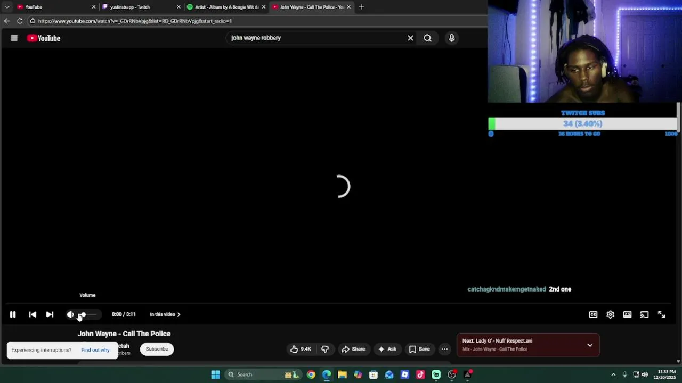Mute the video using the speaker icon

click(x=70, y=314)
